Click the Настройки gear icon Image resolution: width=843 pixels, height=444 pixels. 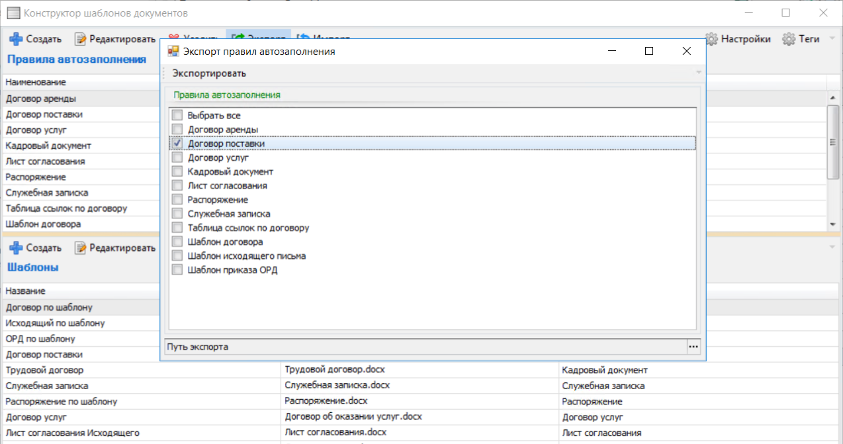(712, 39)
